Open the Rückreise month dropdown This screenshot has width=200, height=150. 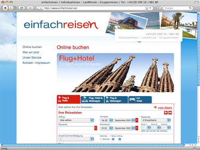point(124,128)
